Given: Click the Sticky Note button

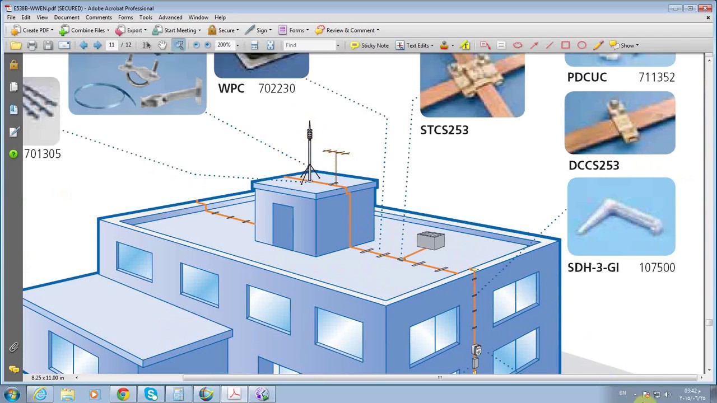Looking at the screenshot, I should click(x=369, y=45).
